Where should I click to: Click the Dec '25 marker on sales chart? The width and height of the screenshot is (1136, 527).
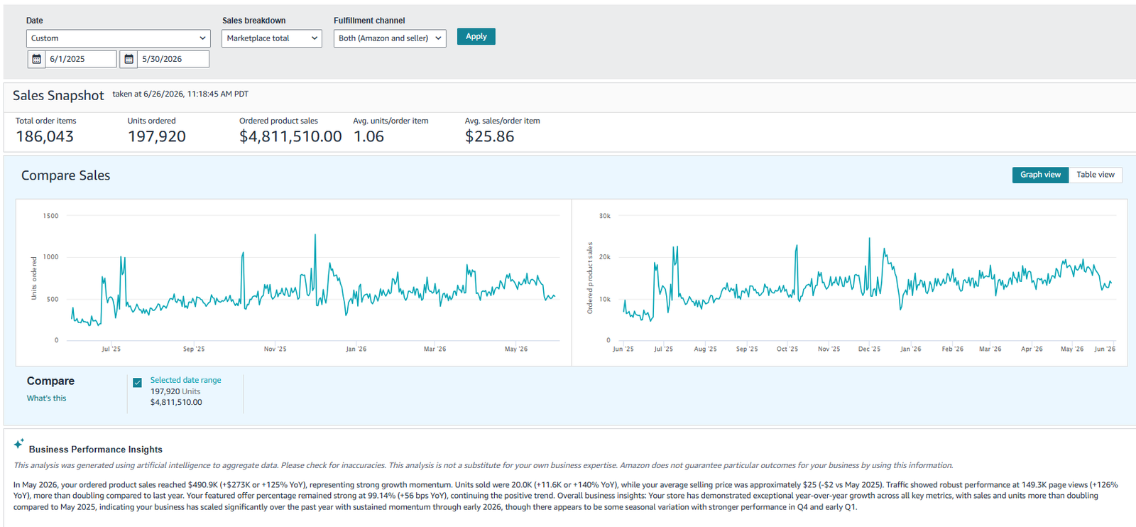869,349
